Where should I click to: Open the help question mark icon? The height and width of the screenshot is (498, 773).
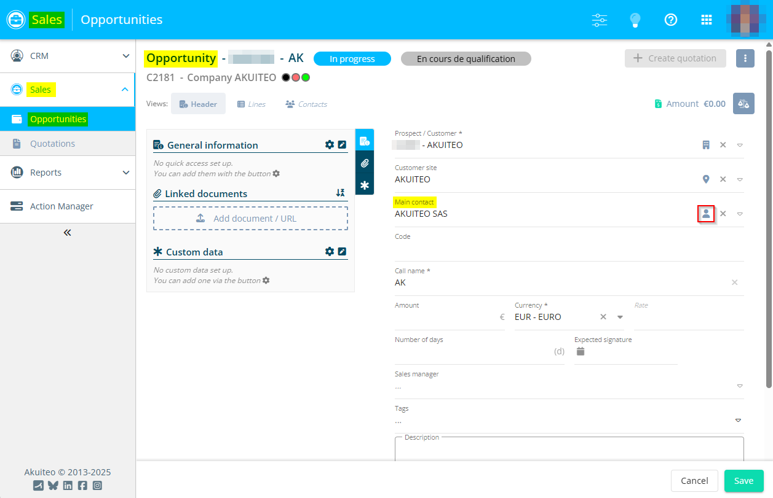[671, 20]
